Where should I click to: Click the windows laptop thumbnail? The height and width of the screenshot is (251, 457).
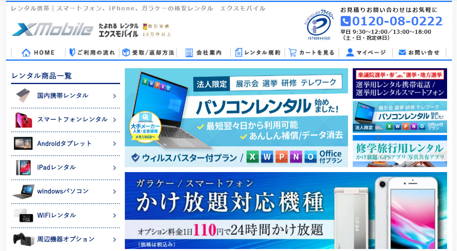(x=23, y=192)
